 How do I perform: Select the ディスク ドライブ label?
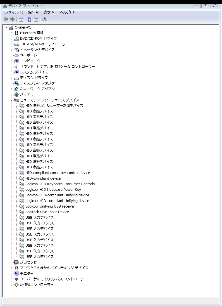(x=34, y=78)
